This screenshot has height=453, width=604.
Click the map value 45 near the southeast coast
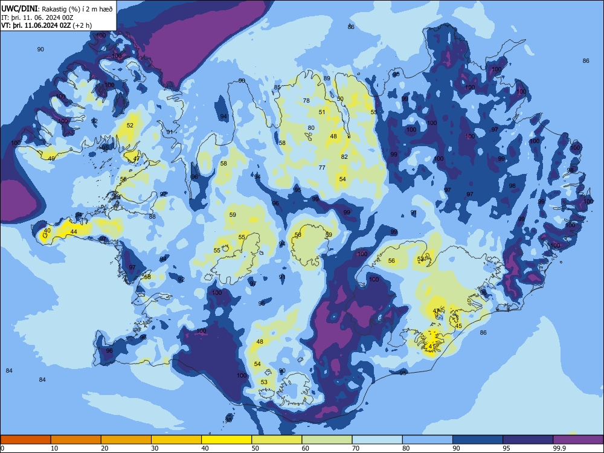tap(458, 326)
